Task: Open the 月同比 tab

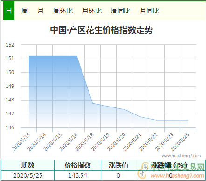Action: point(150,11)
